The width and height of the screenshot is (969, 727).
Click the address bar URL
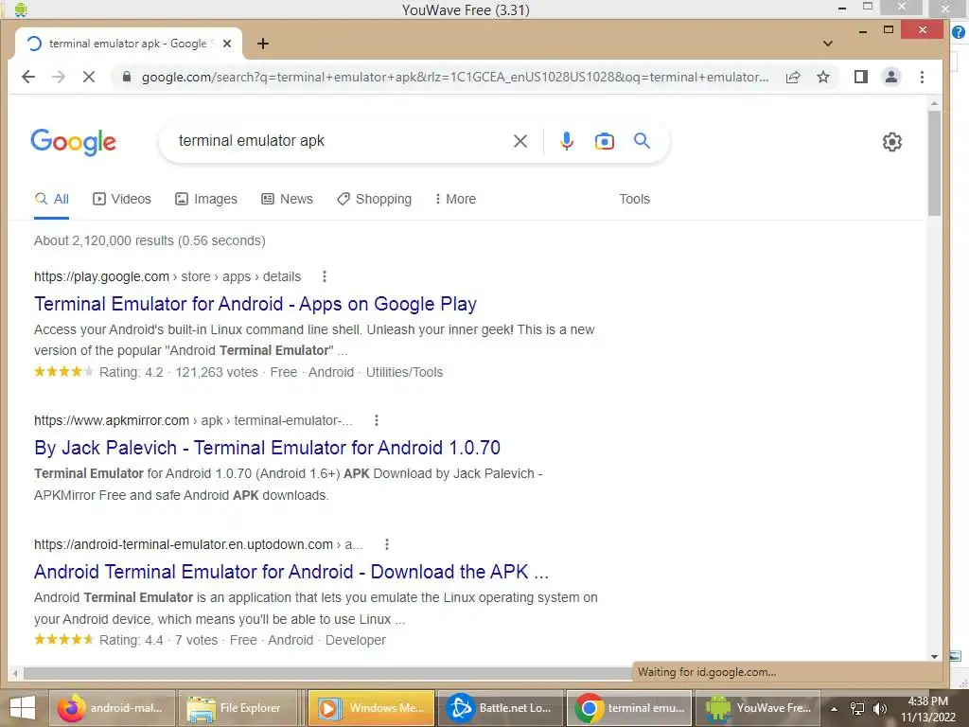click(455, 77)
